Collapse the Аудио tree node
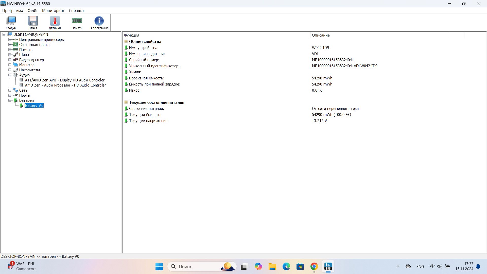487x274 pixels. 10,75
